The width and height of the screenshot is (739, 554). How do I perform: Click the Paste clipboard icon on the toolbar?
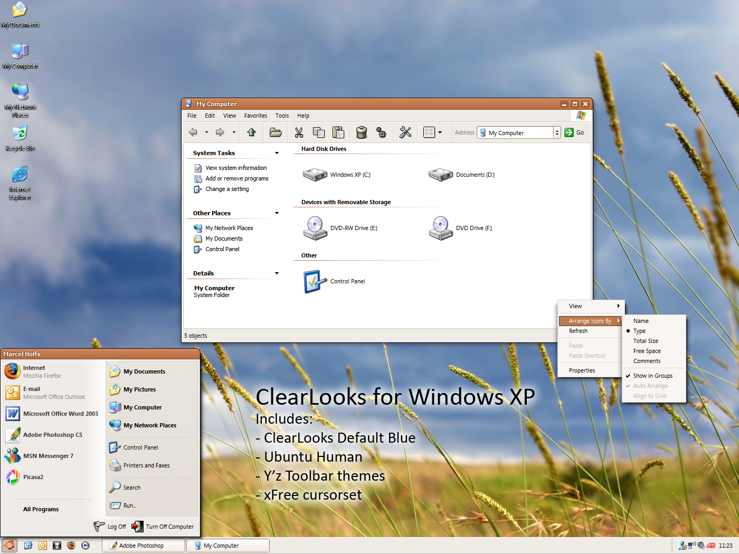coord(338,132)
